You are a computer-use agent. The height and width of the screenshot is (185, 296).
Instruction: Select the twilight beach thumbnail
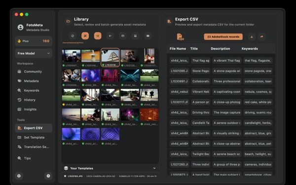pyautogui.click(x=71, y=114)
